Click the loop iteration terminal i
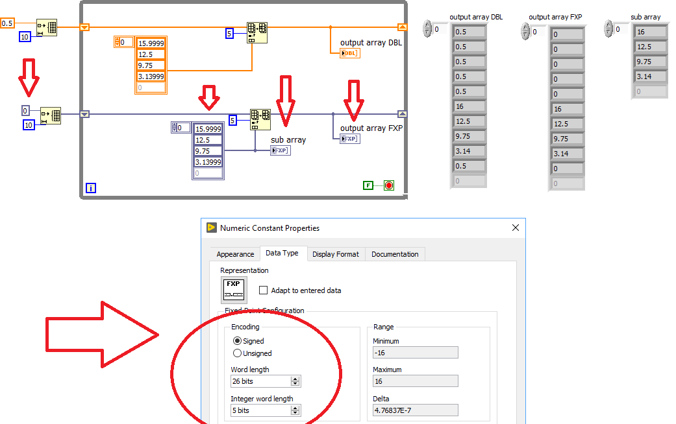Viewport: 676px width, 424px height. (x=90, y=187)
